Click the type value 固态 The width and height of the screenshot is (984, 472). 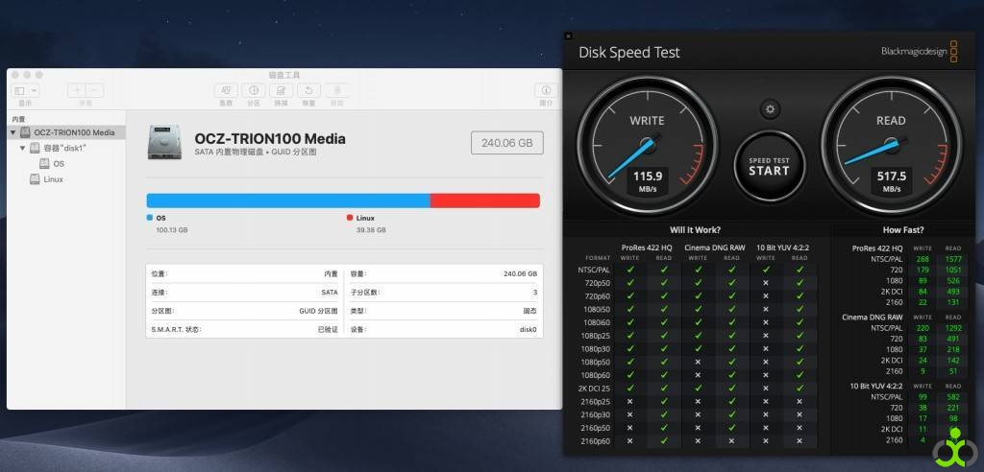click(530, 311)
